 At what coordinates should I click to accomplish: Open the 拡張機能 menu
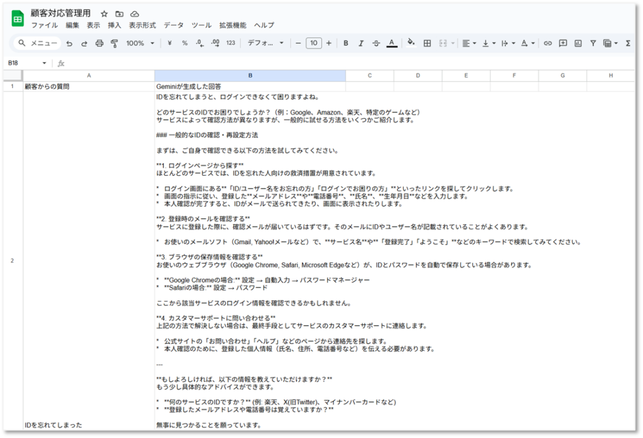pyautogui.click(x=232, y=25)
